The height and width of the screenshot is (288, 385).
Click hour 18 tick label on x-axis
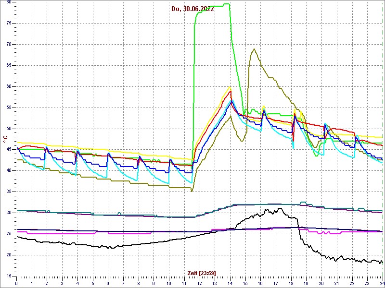click(x=291, y=283)
